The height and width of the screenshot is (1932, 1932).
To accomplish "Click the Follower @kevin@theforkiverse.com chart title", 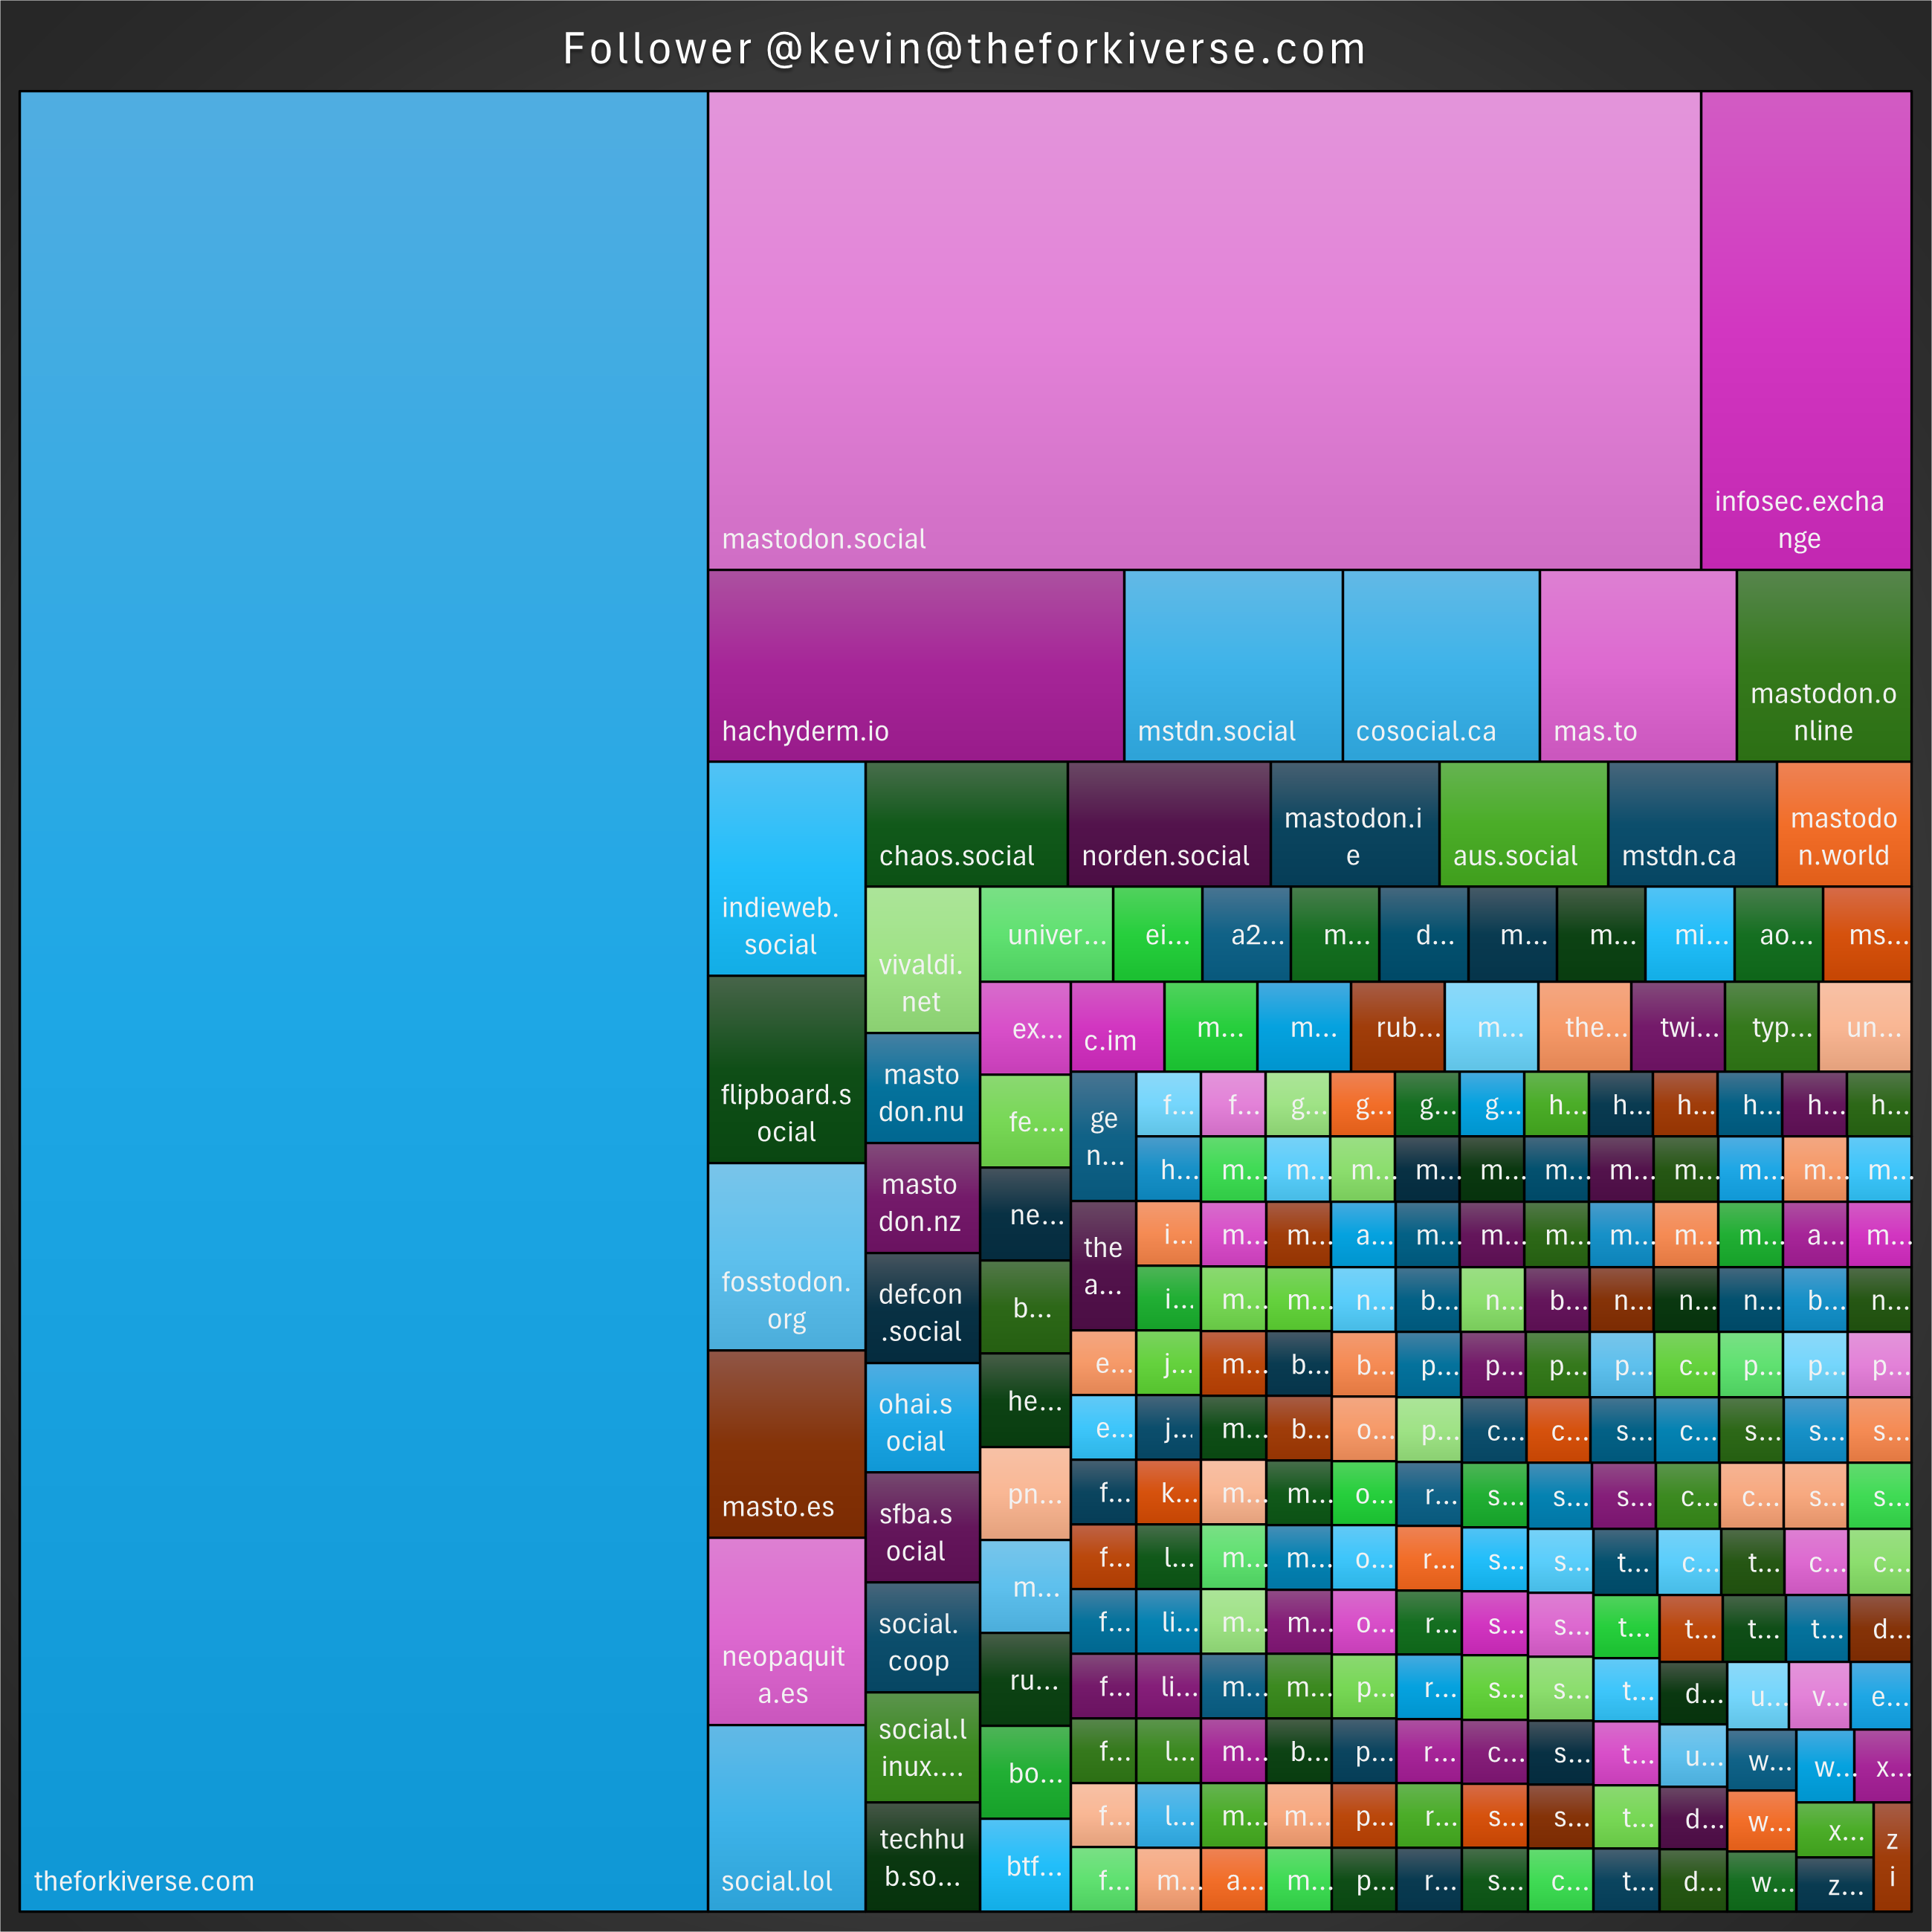I will (965, 49).
